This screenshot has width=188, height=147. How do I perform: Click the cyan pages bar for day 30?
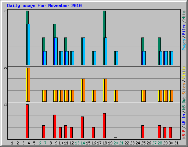coord(172,58)
